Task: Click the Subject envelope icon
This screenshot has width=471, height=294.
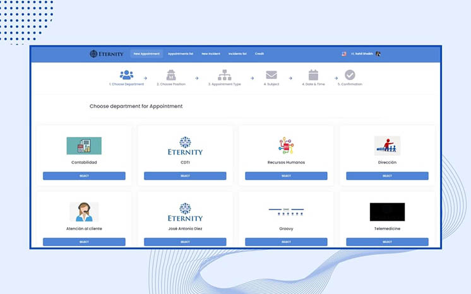Action: pyautogui.click(x=271, y=75)
